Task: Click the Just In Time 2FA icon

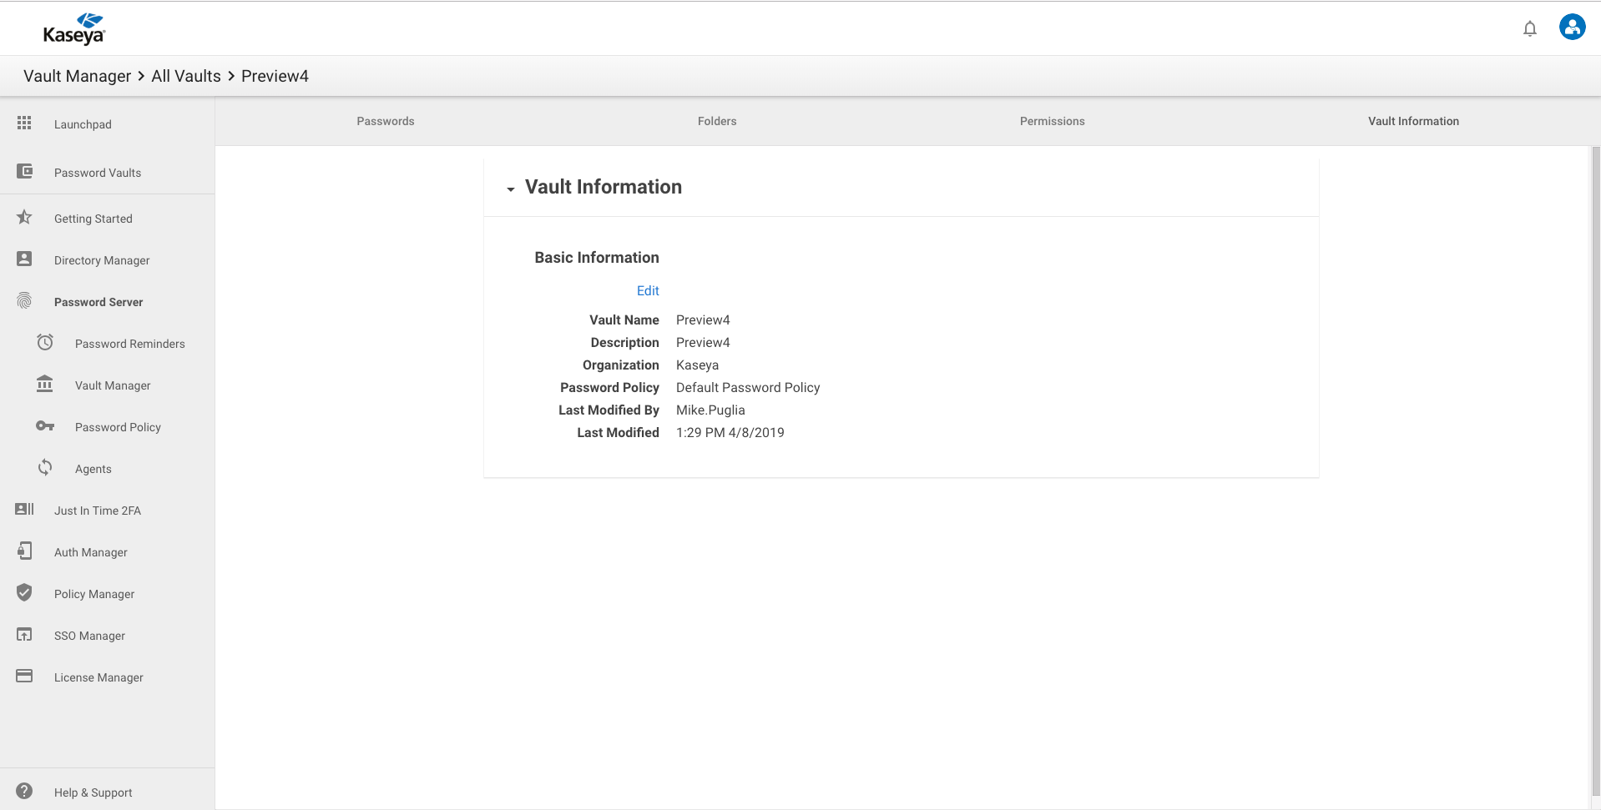Action: tap(24, 509)
